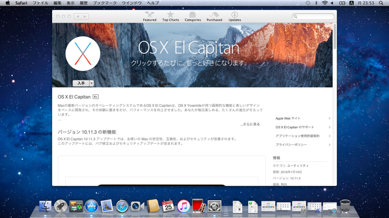Click the App Store Dock icon
The image size is (389, 218).
click(x=91, y=206)
